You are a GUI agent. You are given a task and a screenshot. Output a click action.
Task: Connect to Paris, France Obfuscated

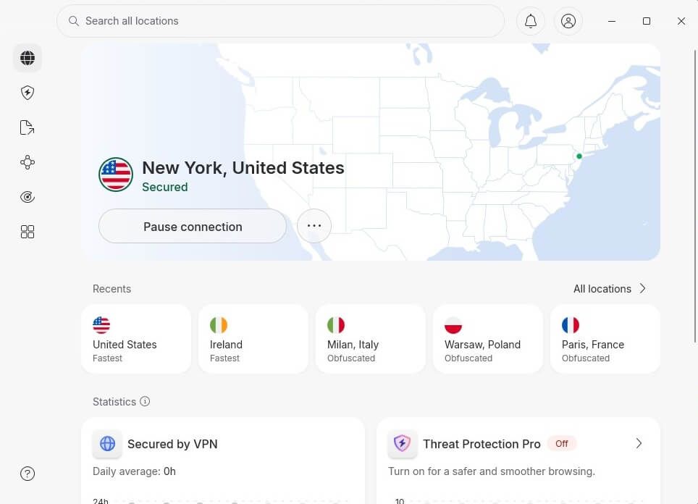[605, 339]
